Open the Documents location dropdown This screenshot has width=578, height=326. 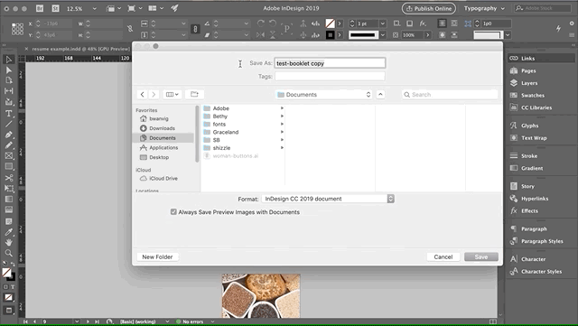coord(323,95)
